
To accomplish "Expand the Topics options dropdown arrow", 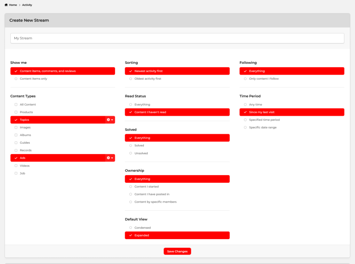I will 112,119.
